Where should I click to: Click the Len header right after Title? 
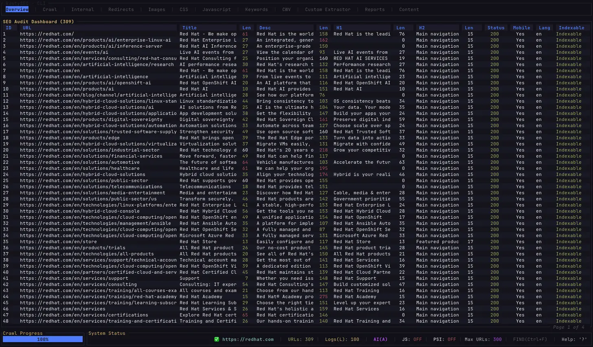click(x=247, y=28)
